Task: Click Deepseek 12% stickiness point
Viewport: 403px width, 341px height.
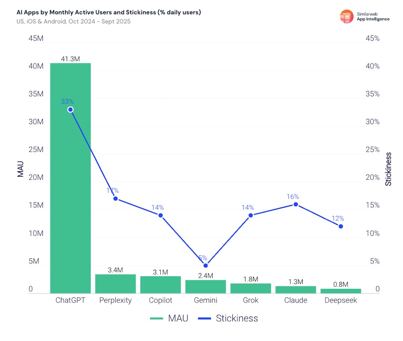Action: click(x=341, y=226)
